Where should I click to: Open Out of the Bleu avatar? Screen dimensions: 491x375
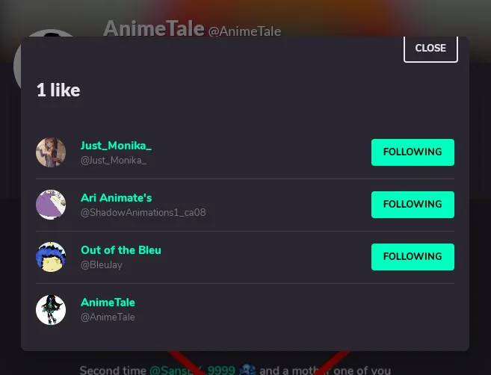51,257
